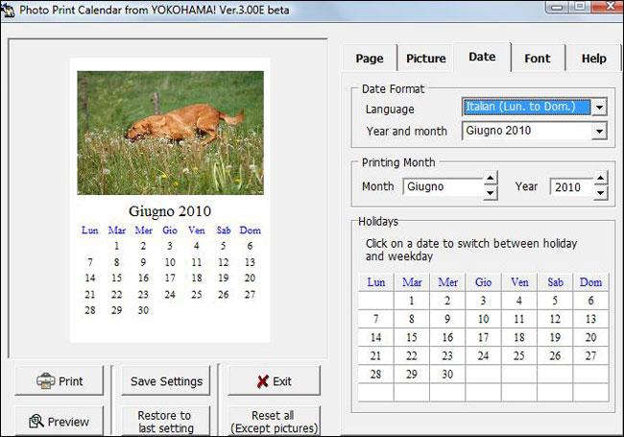Click the application icon in title bar
Screen dimensions: 624x437
click(9, 9)
